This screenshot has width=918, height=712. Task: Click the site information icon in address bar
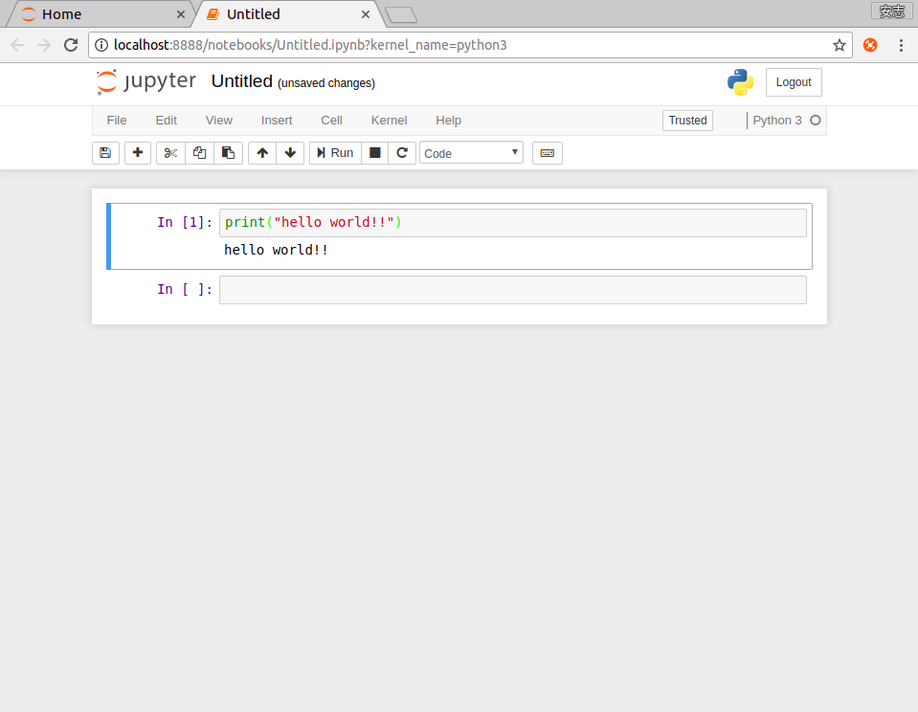point(101,45)
